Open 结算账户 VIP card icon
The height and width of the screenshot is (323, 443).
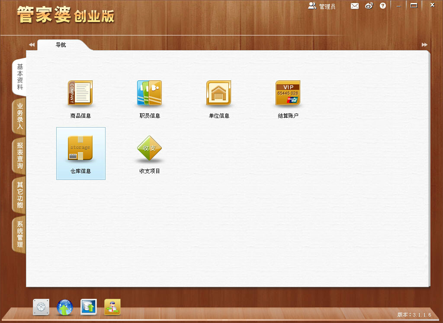288,93
